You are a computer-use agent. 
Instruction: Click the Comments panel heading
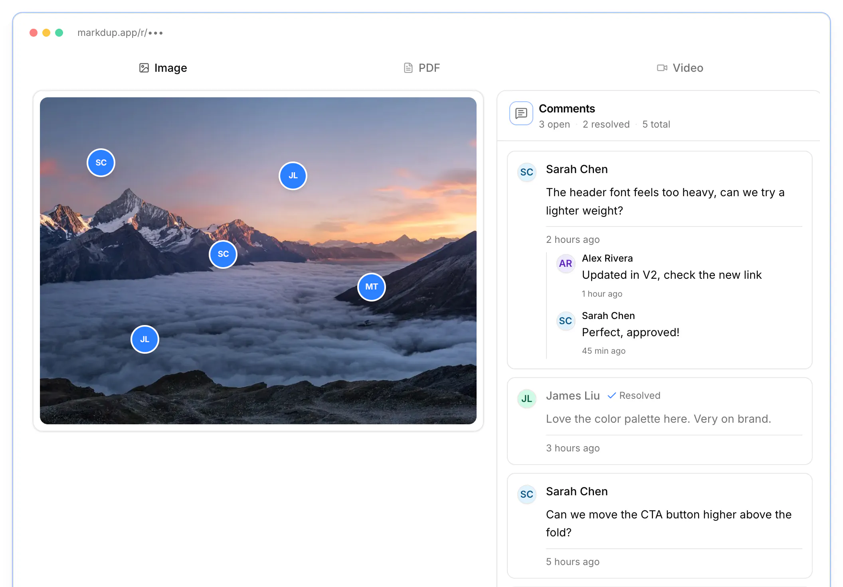[x=567, y=108]
